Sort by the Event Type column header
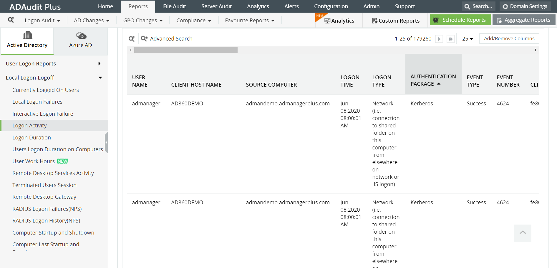557x268 pixels. (475, 81)
